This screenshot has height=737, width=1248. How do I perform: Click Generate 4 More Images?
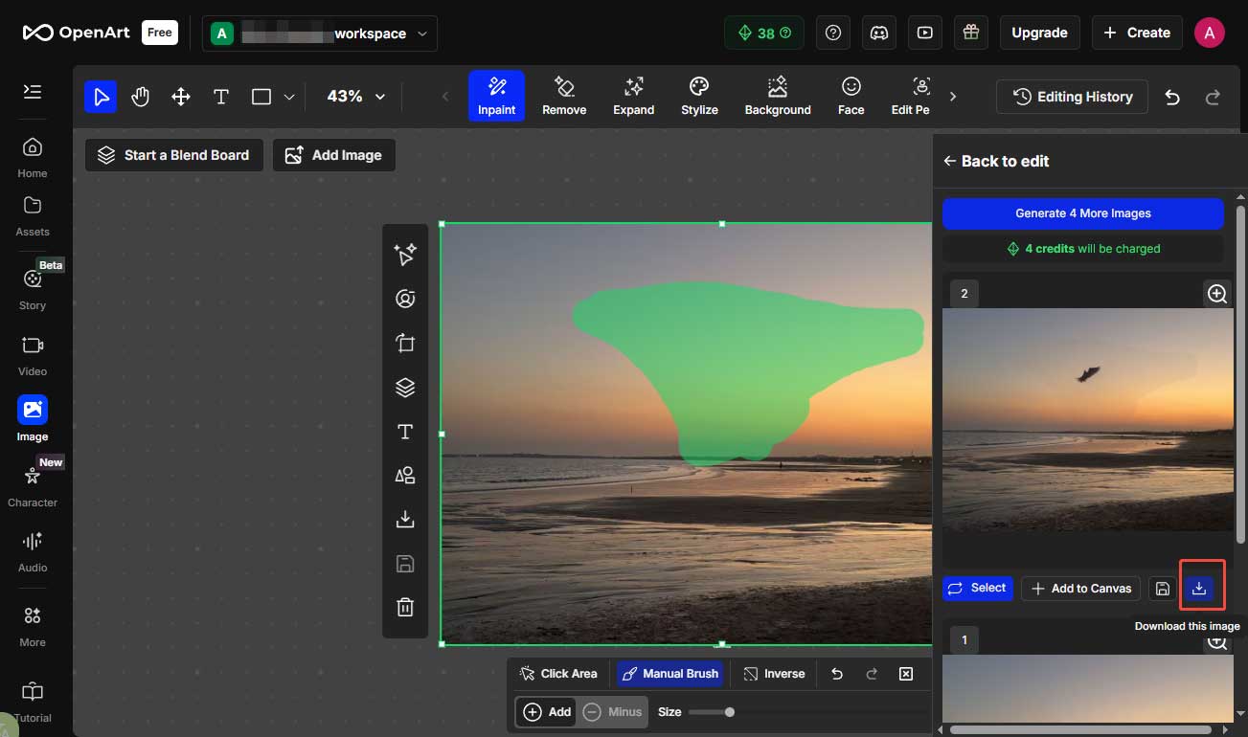coord(1082,213)
